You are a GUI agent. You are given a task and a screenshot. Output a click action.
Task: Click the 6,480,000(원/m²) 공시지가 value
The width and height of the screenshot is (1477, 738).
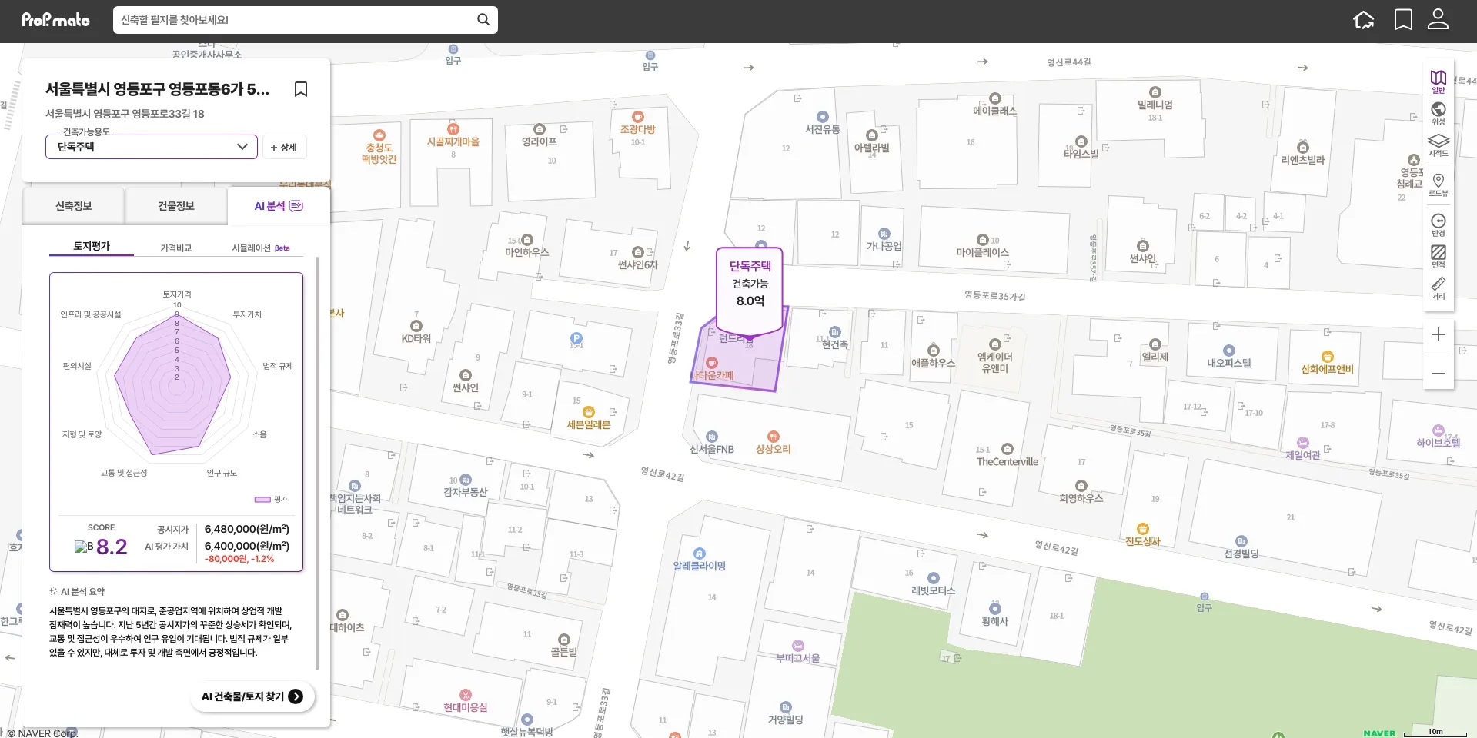coord(247,529)
